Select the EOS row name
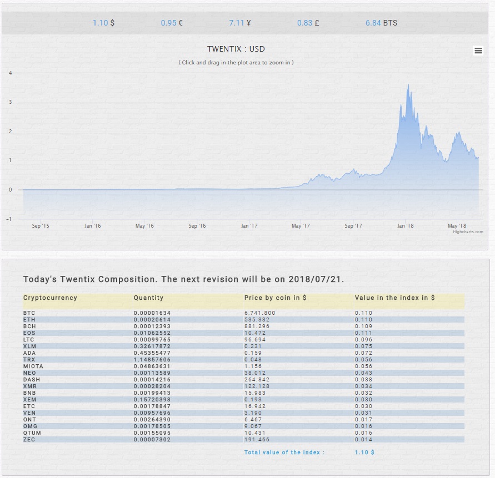This screenshot has height=478, width=495. tap(29, 333)
